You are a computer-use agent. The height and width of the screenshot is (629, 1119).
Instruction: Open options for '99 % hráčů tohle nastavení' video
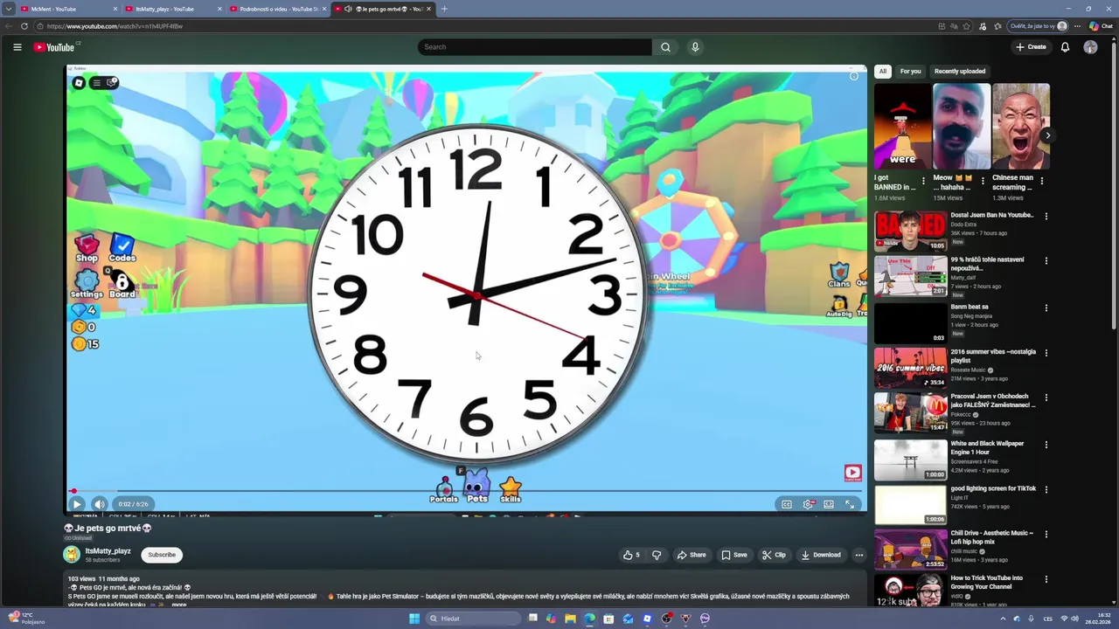(x=1046, y=260)
